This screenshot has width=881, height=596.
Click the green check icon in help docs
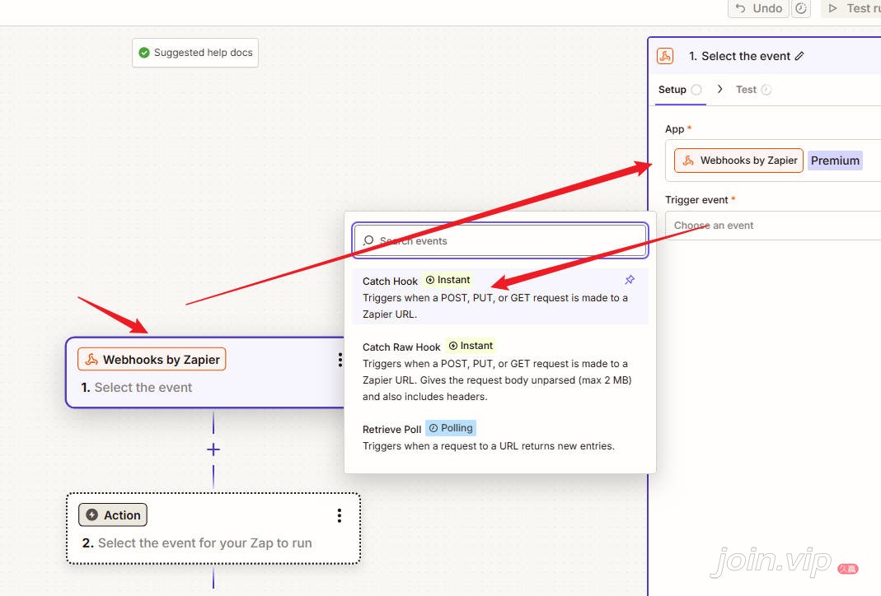144,53
